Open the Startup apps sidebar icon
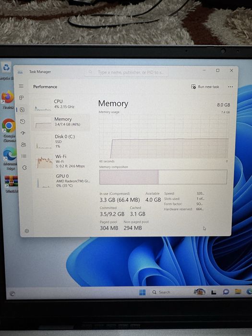 click(x=23, y=133)
